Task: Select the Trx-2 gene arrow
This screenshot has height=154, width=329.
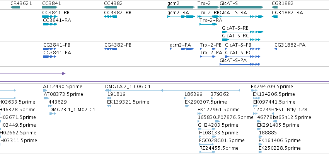Action: (208, 7)
